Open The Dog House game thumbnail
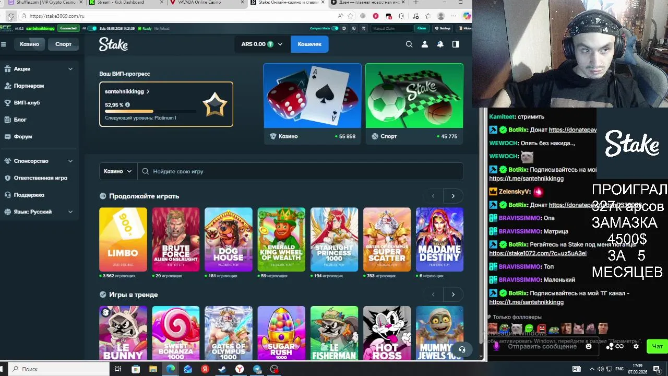Viewport: 668px width, 376px height. [229, 240]
